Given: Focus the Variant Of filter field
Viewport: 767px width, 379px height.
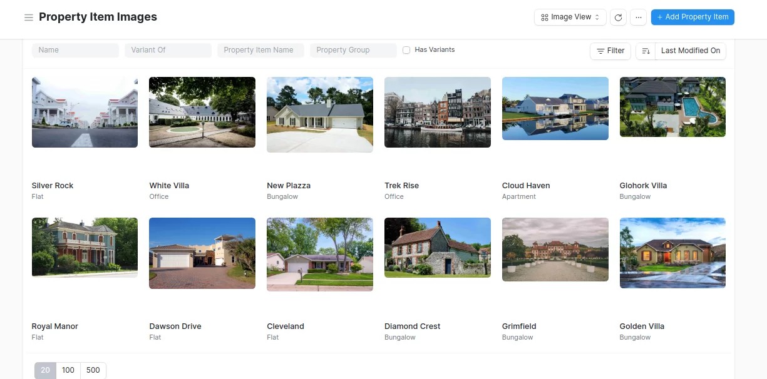Looking at the screenshot, I should coord(168,50).
